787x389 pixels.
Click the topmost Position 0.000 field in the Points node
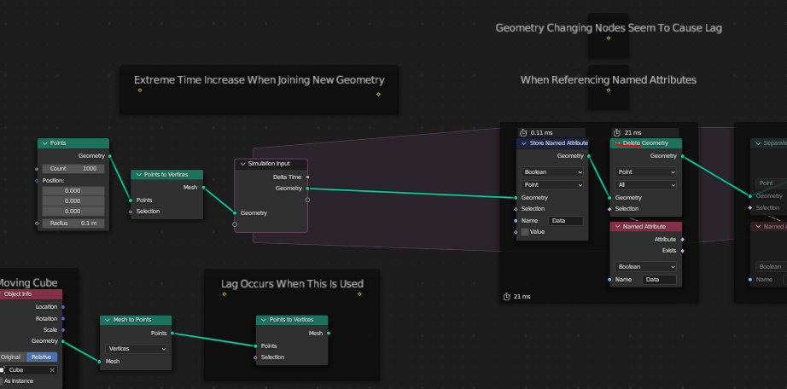(x=73, y=191)
